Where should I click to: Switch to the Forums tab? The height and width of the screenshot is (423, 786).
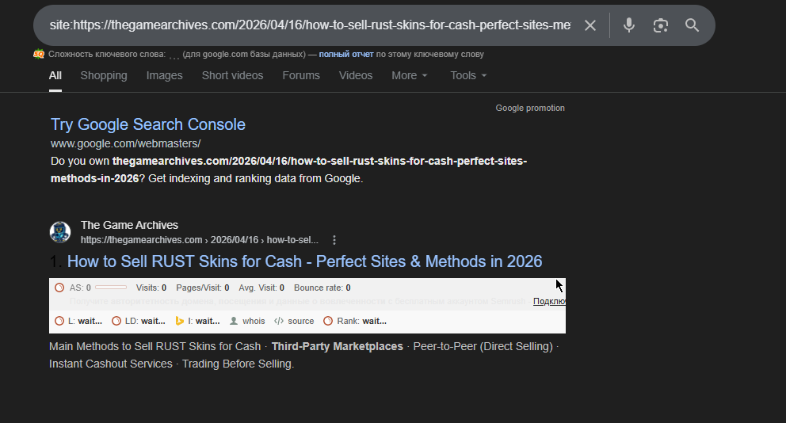pyautogui.click(x=301, y=76)
